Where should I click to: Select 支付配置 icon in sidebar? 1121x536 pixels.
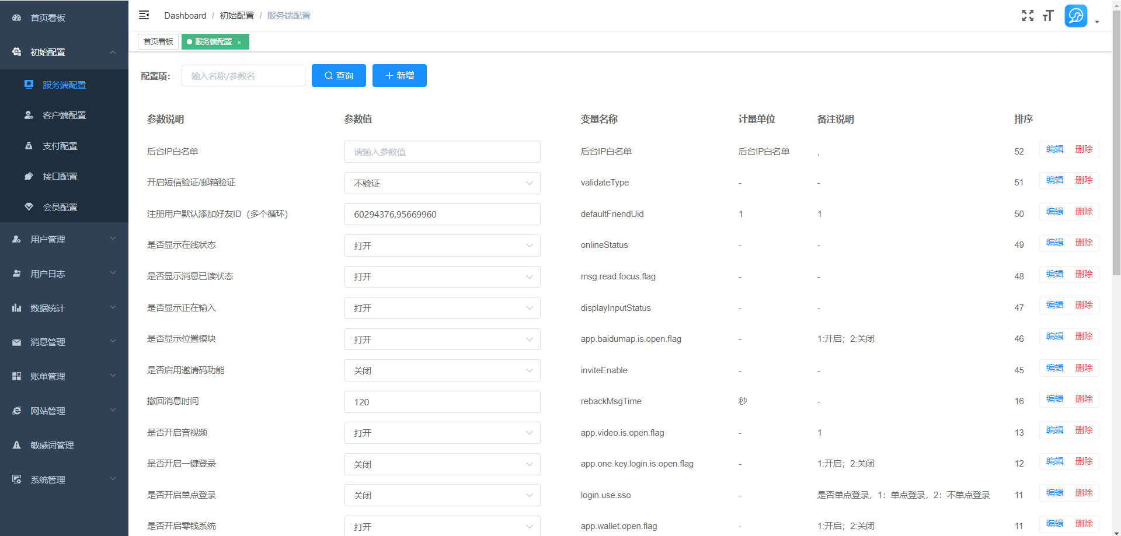pos(29,146)
